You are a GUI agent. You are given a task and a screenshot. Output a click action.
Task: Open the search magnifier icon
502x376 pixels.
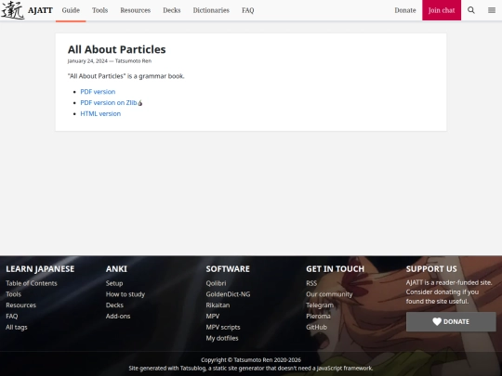(471, 10)
